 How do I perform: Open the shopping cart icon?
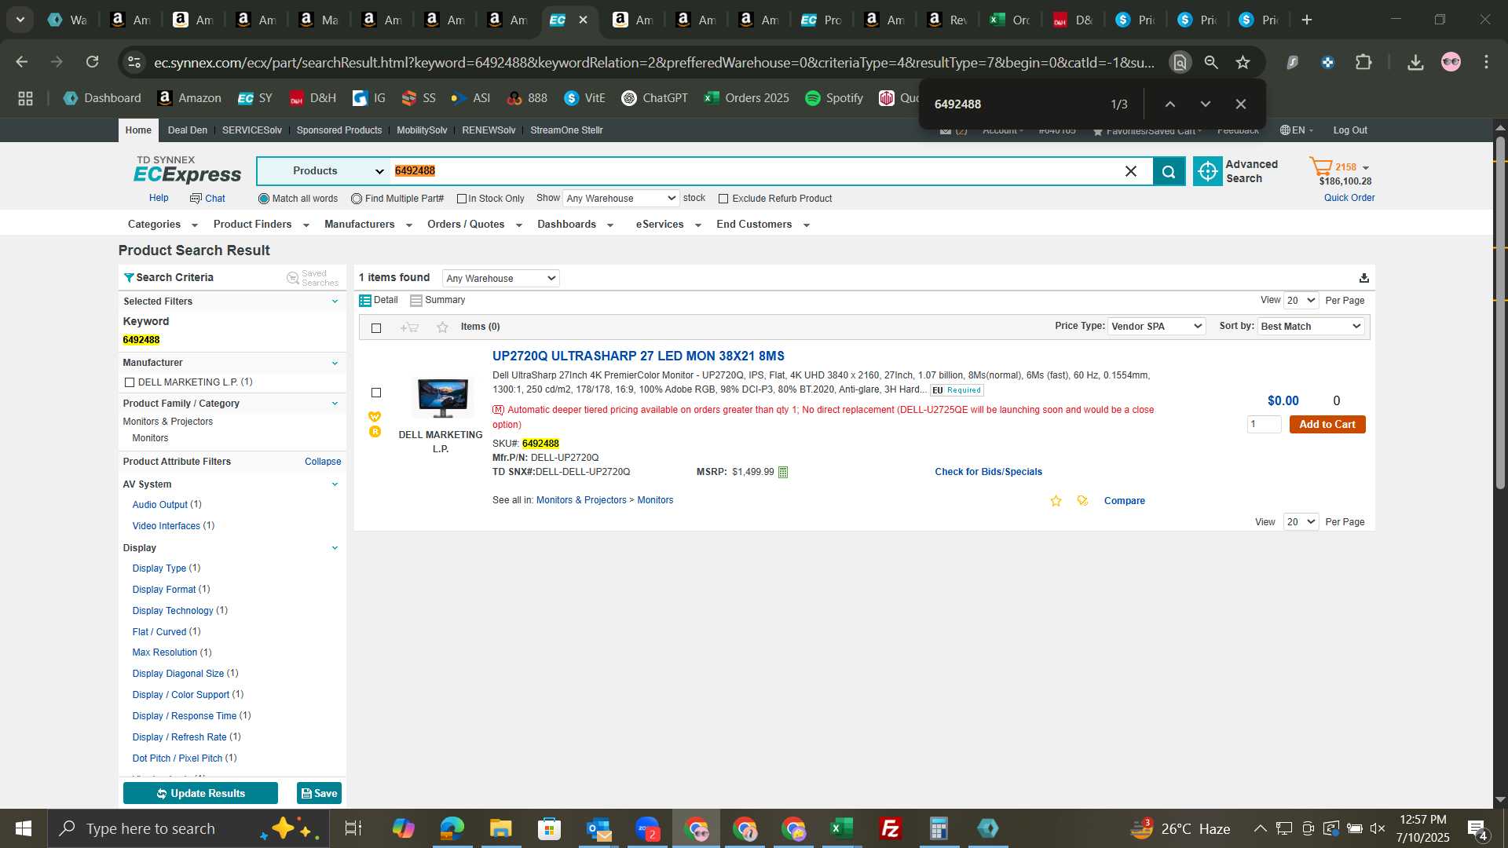coord(1320,166)
